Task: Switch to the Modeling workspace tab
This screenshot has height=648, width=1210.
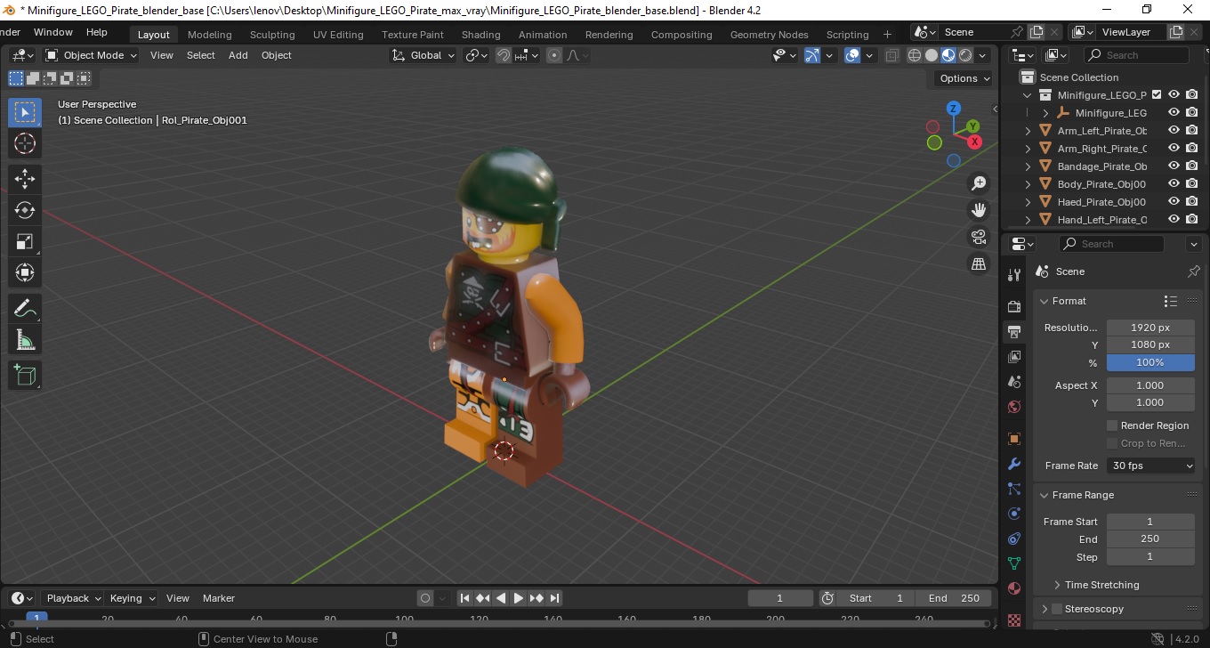Action: tap(209, 35)
